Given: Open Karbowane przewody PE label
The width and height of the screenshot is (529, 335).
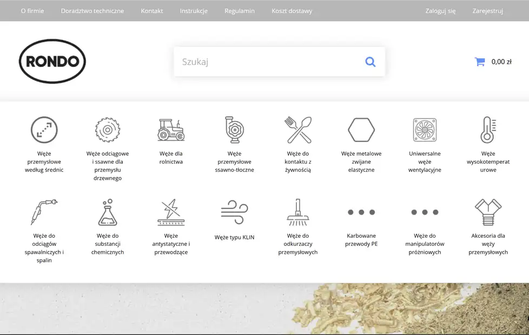Looking at the screenshot, I should click(361, 240).
